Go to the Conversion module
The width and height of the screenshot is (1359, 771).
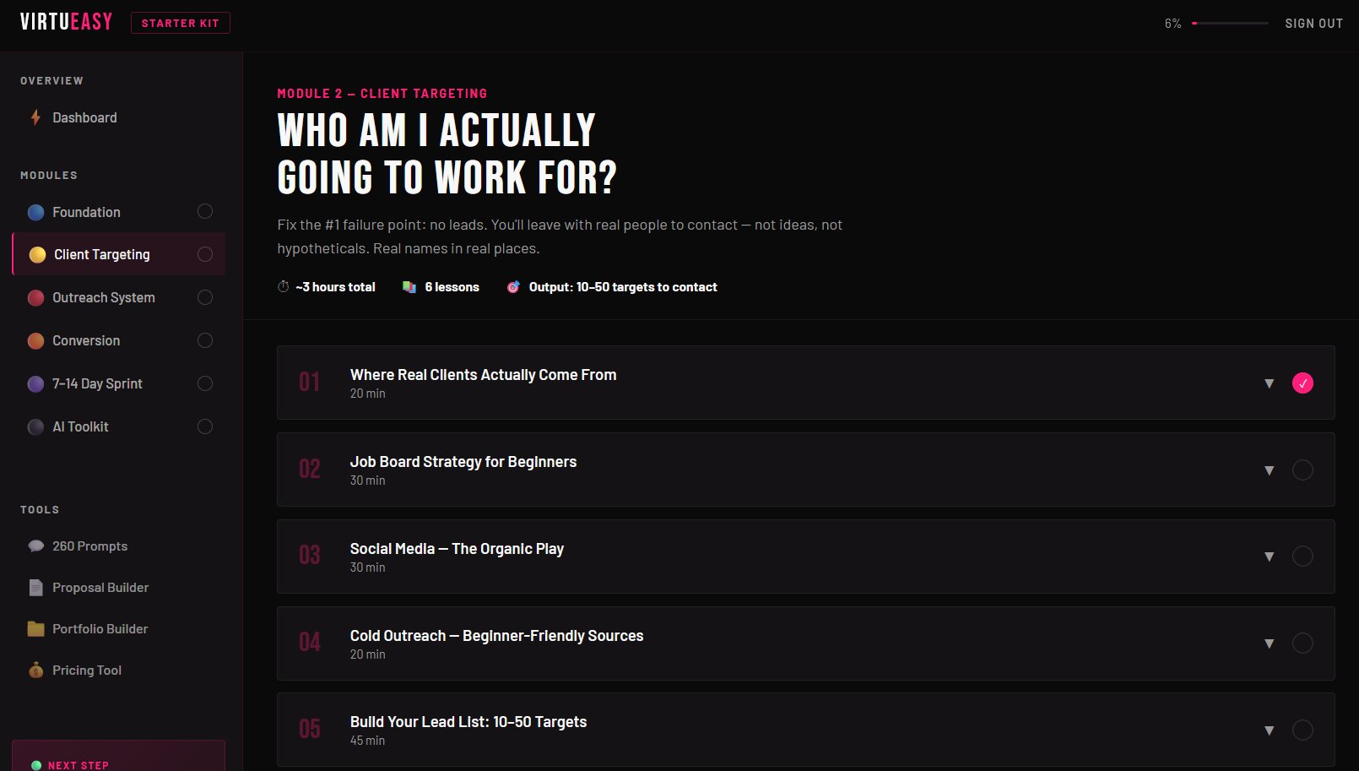(x=119, y=340)
